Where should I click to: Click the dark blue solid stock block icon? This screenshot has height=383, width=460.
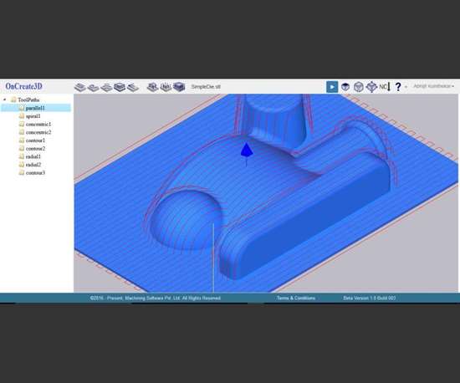179,87
